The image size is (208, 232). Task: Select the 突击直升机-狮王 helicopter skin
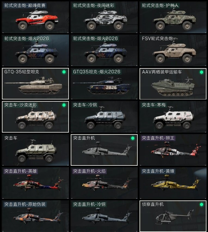173,150
